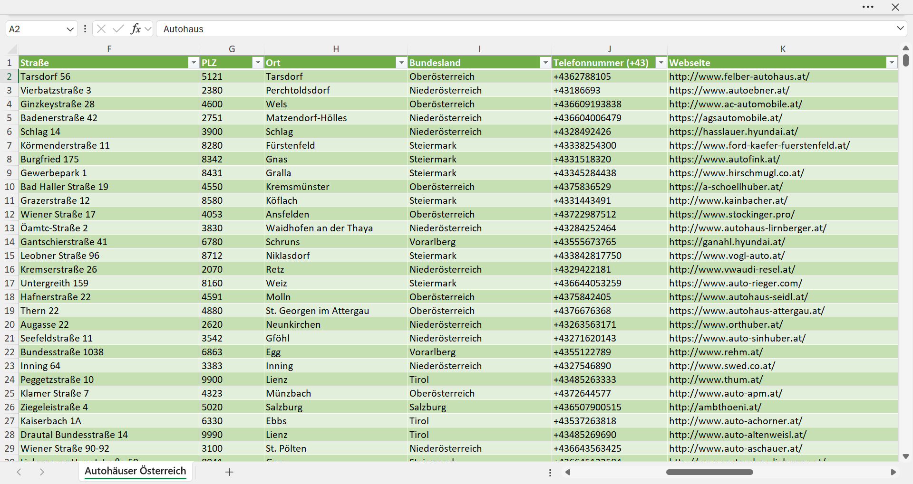This screenshot has width=913, height=484.
Task: Select column K header
Action: pyautogui.click(x=783, y=49)
